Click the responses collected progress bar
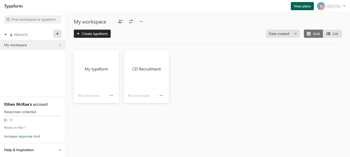The height and width of the screenshot is (157, 350). coord(33,116)
